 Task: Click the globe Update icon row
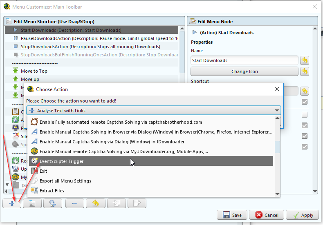click(16, 169)
